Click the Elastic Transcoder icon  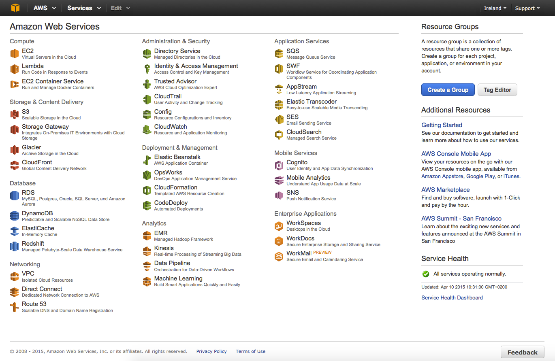click(279, 104)
